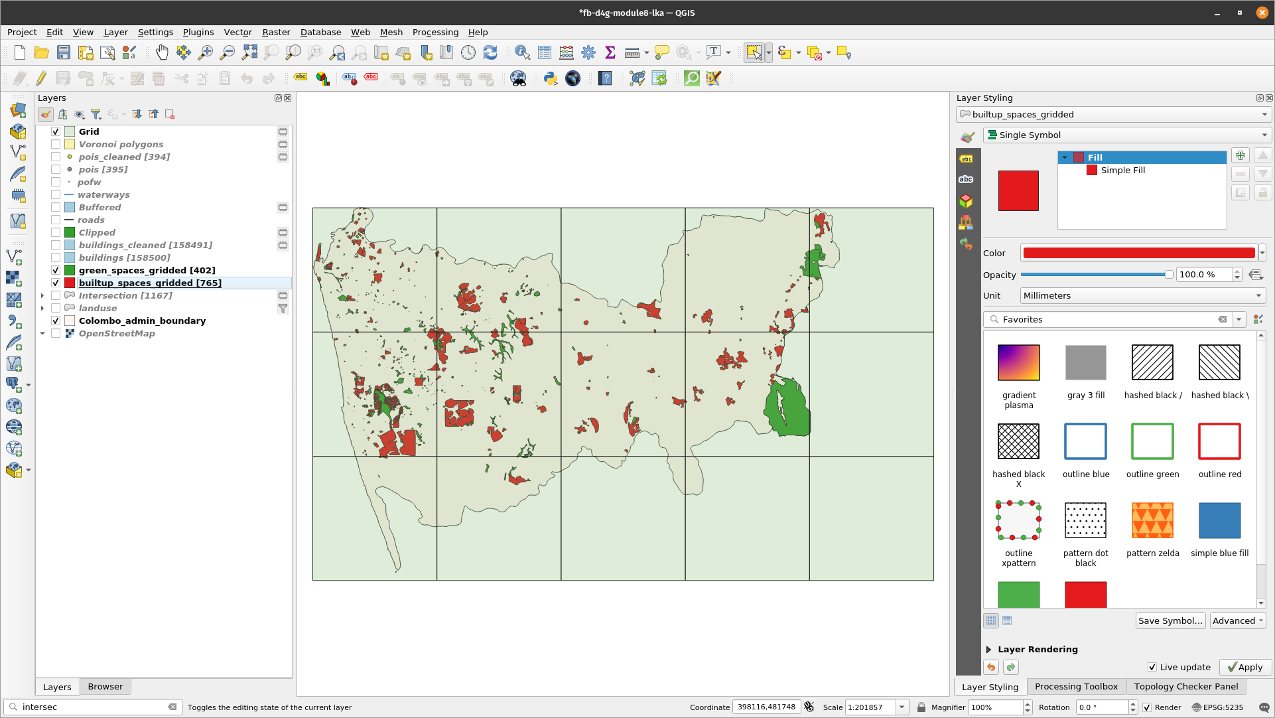Click the Show Map Tips icon
The height and width of the screenshot is (718, 1275).
tap(662, 53)
